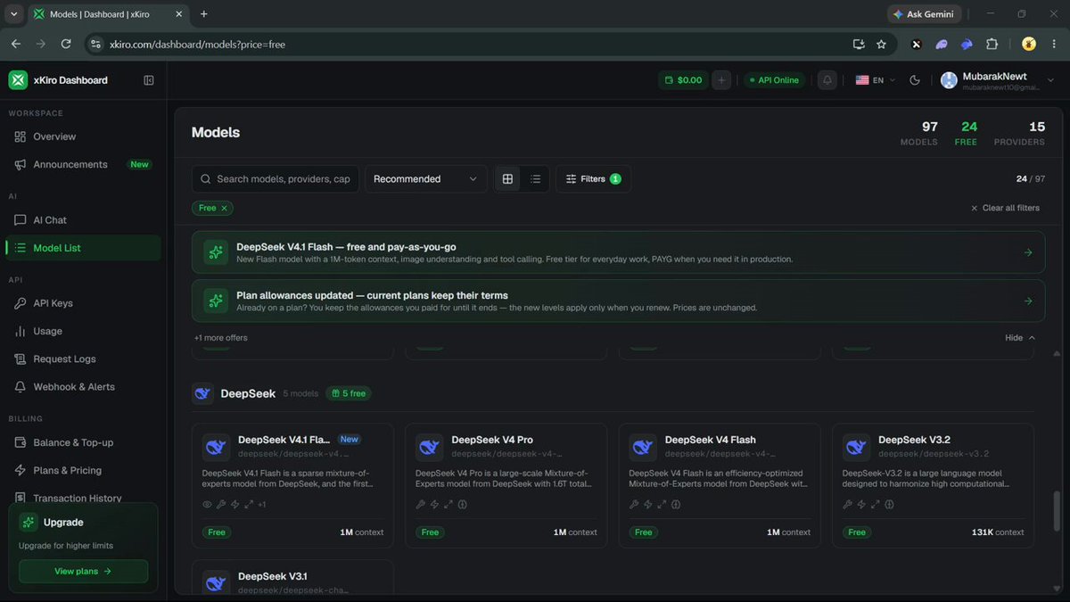View site information in the address bar
1070x602 pixels.
click(96, 44)
